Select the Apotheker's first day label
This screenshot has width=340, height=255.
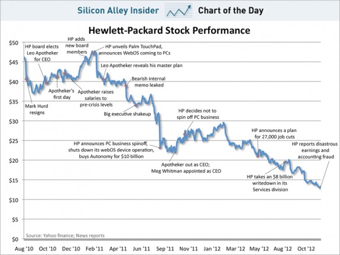61,94
